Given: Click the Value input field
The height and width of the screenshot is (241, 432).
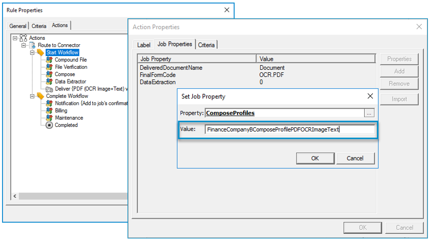Looking at the screenshot, I should 290,129.
